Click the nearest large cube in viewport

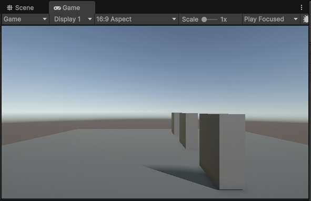tap(223, 152)
